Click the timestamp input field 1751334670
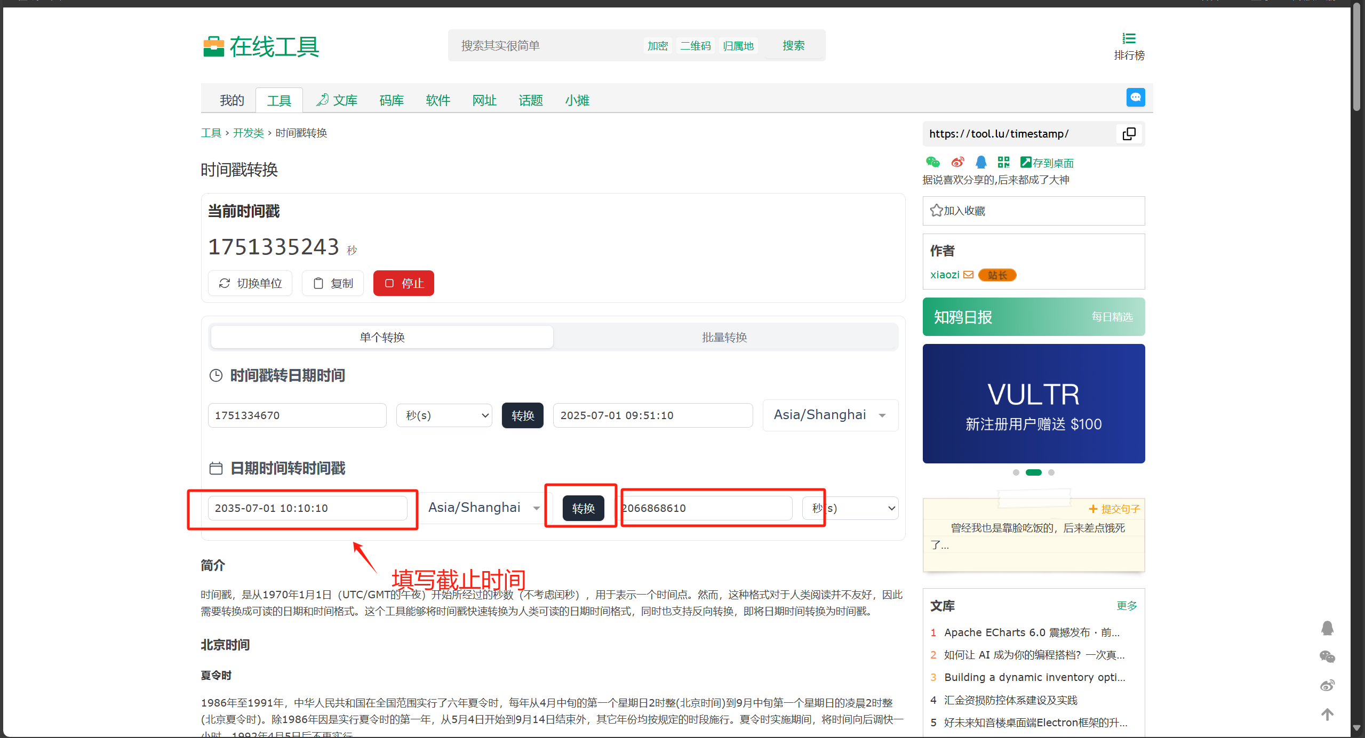This screenshot has height=738, width=1365. 297,415
